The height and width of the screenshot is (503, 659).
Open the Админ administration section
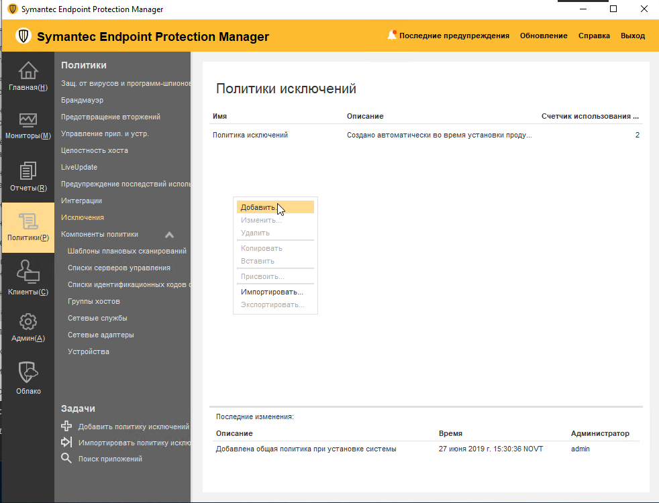(27, 328)
